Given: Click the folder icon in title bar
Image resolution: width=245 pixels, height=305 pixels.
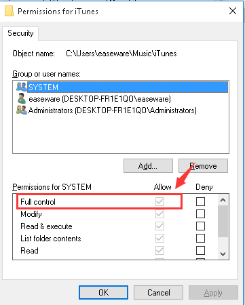Looking at the screenshot, I should click(x=9, y=11).
